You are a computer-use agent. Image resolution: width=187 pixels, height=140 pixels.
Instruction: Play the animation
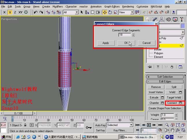point(149,125)
